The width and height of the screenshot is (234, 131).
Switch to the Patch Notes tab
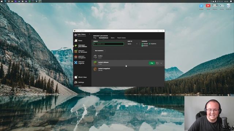coord(121,38)
